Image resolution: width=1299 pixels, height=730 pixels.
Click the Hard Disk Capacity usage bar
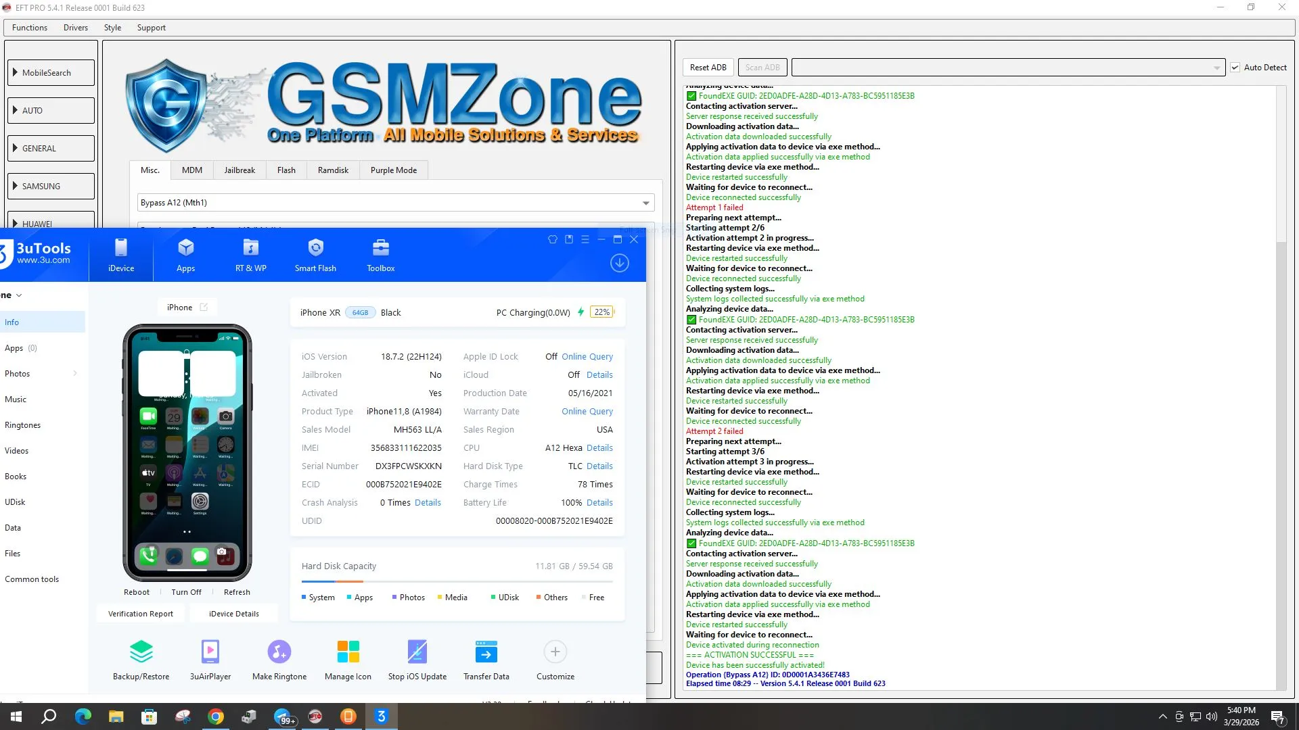[x=457, y=581]
